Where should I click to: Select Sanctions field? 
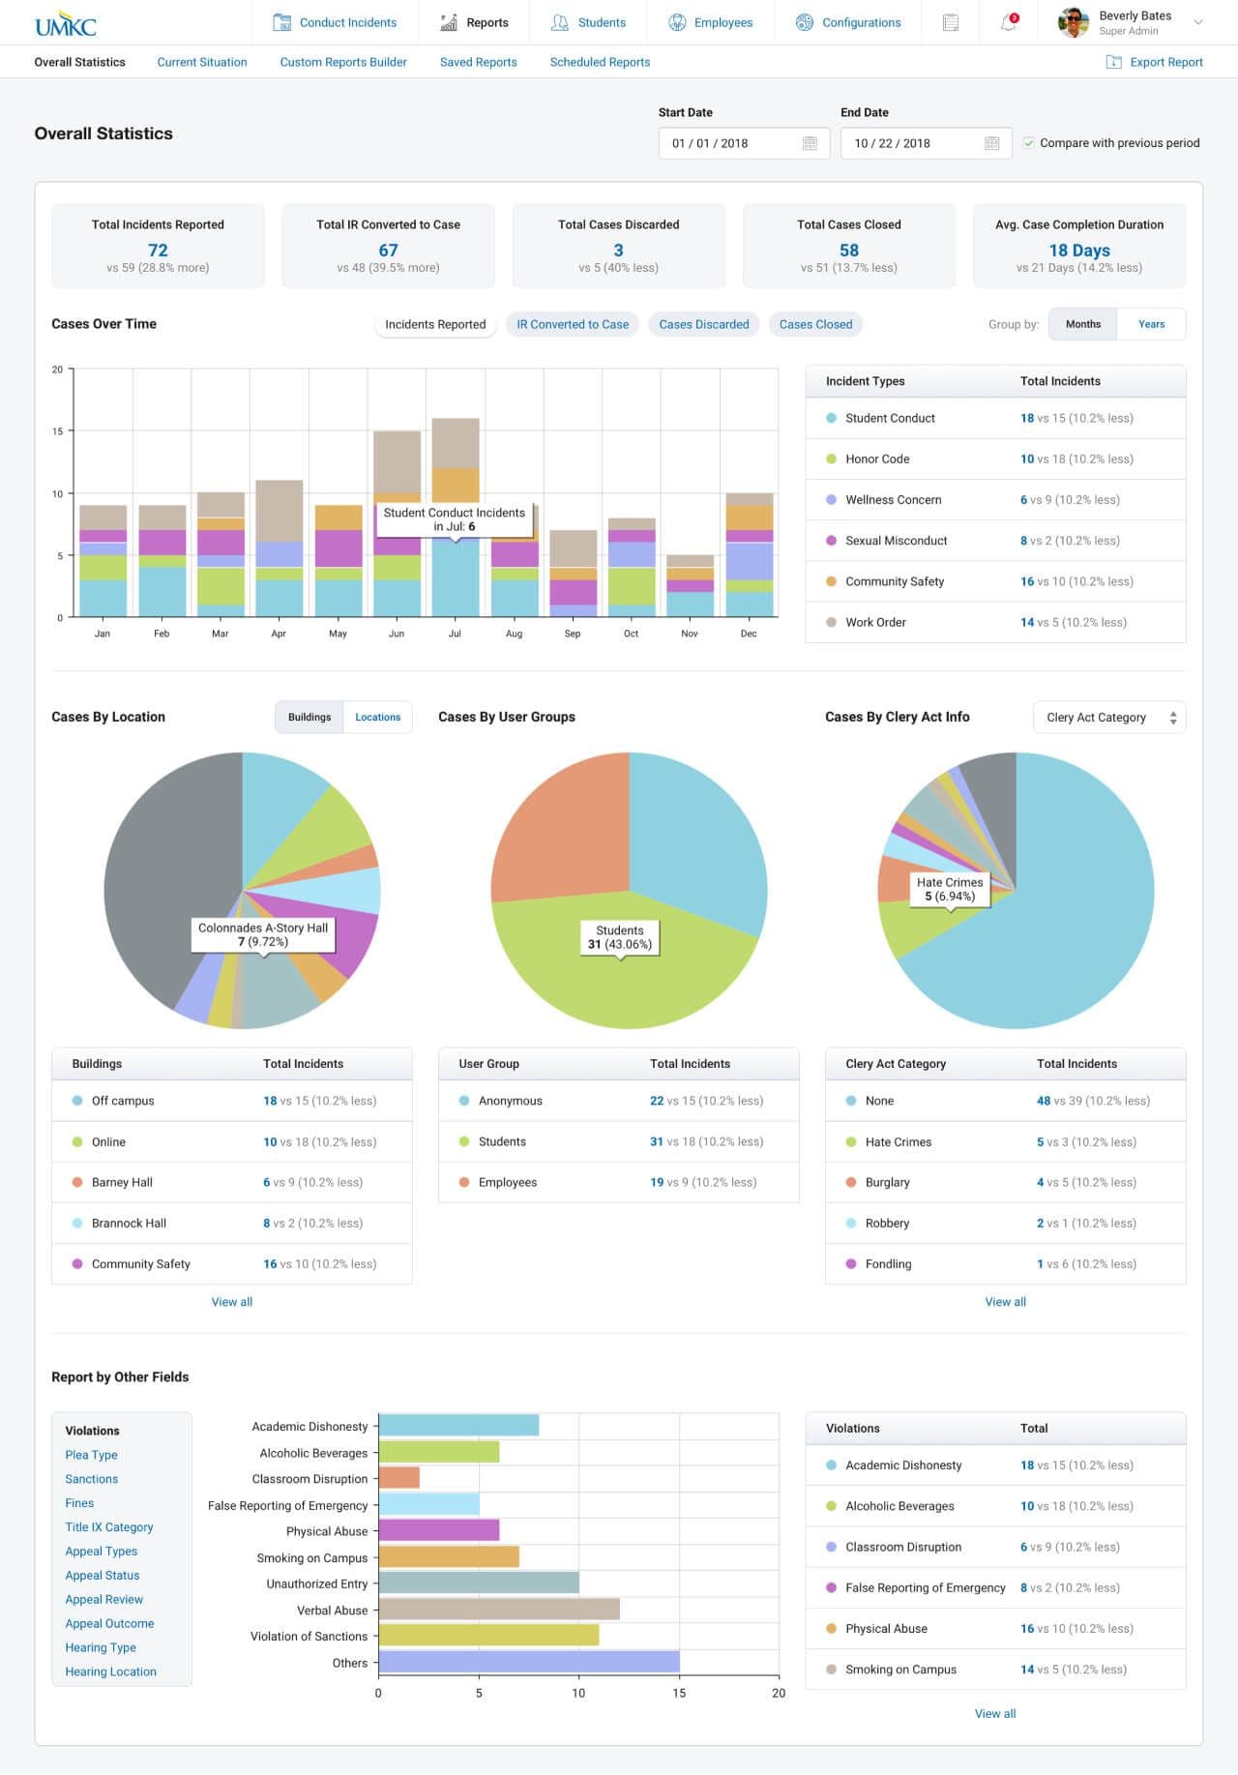click(x=92, y=1479)
